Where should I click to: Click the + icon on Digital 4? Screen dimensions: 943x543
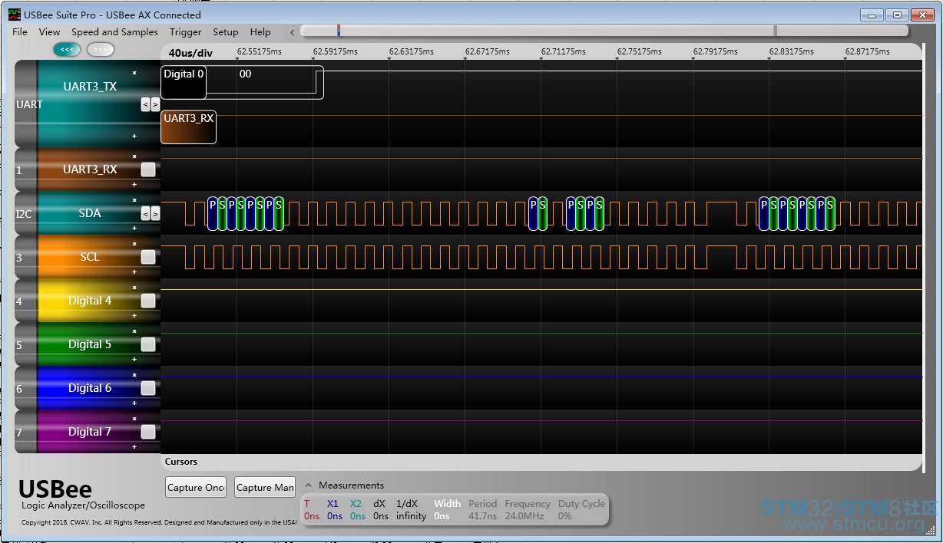click(x=134, y=315)
